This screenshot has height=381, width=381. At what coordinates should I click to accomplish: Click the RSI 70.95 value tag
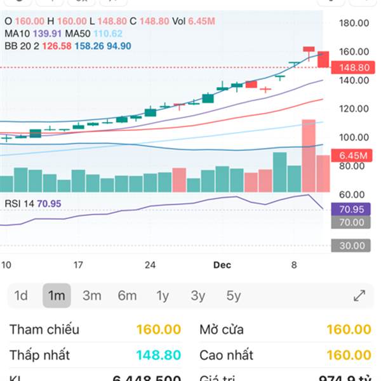coord(350,209)
